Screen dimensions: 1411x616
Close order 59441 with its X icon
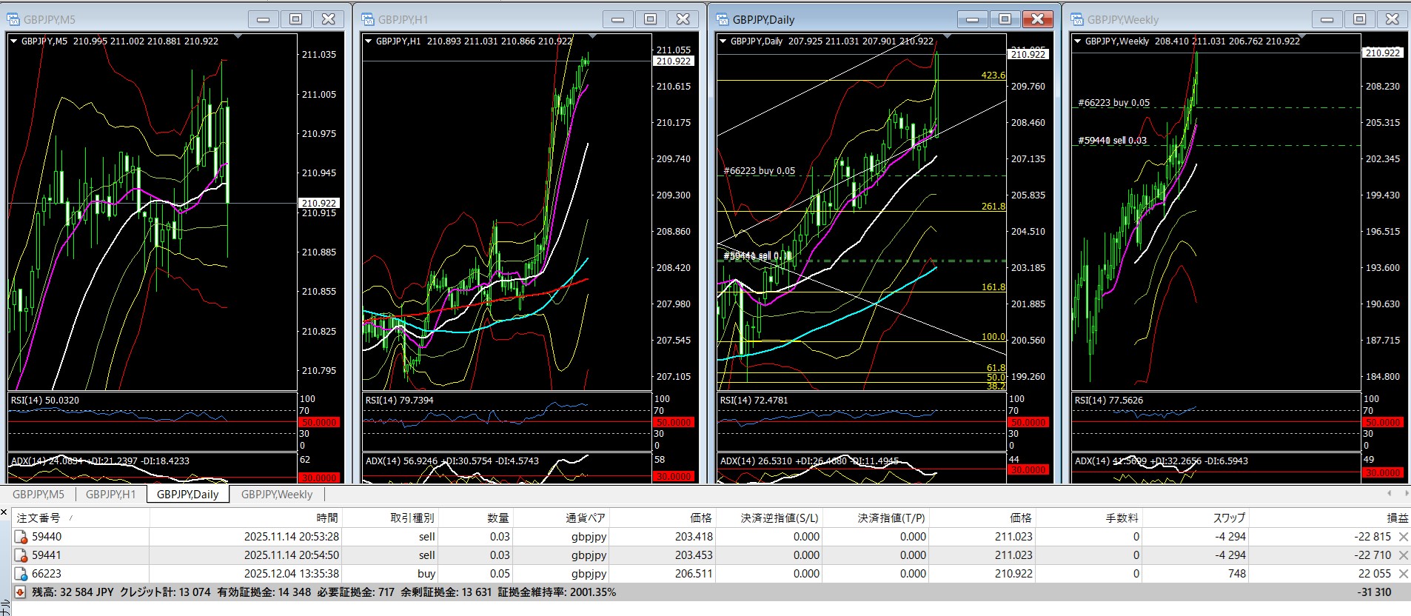(1403, 555)
